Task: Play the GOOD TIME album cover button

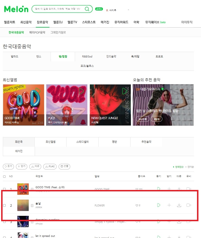Action: point(38,91)
